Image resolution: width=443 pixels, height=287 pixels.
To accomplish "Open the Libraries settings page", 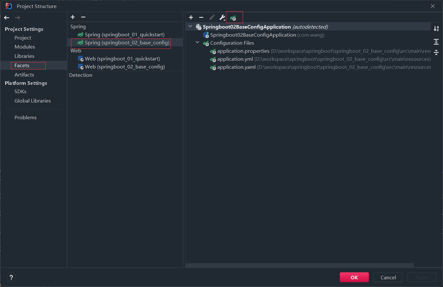I will tap(24, 56).
